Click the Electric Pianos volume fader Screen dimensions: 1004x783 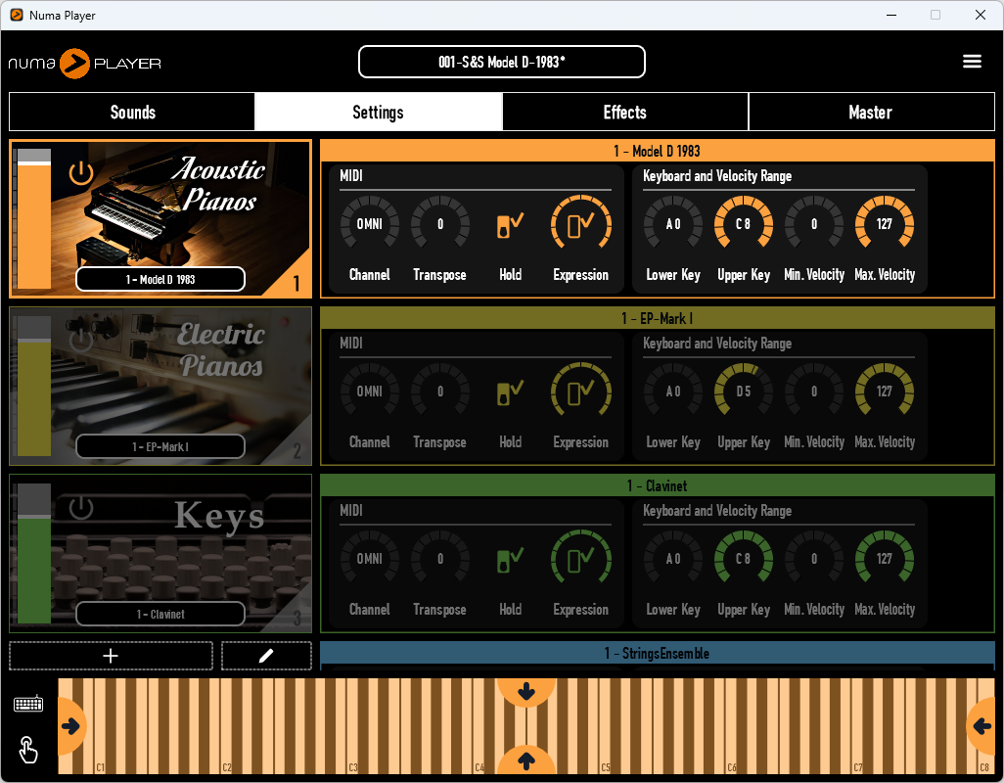tap(34, 386)
